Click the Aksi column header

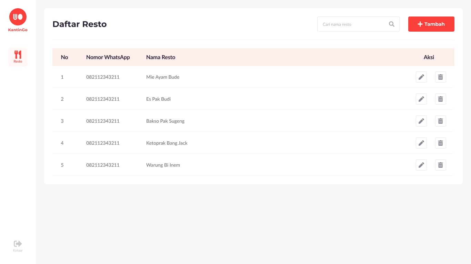point(429,57)
